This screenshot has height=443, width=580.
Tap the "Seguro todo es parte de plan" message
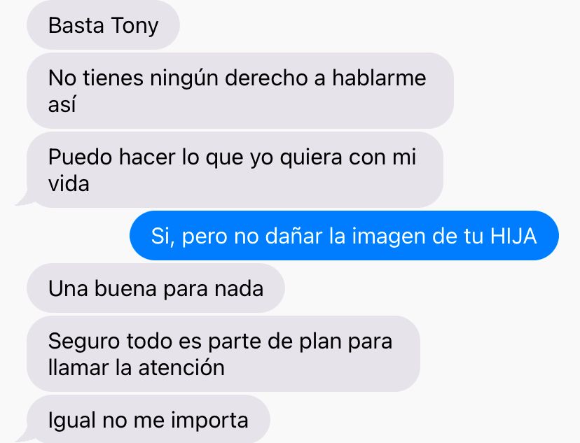(x=223, y=353)
